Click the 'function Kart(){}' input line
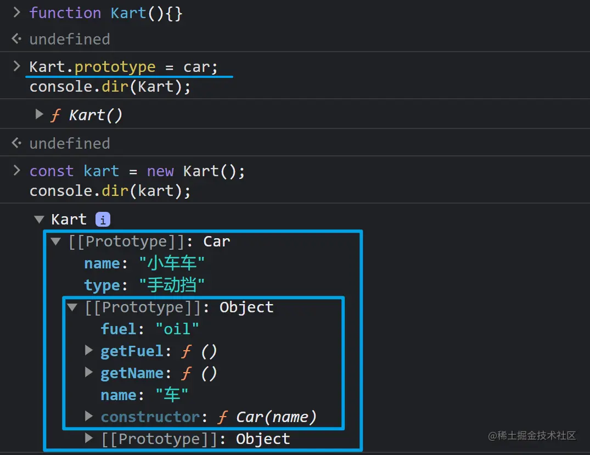Viewport: 590px width, 455px height. point(106,13)
